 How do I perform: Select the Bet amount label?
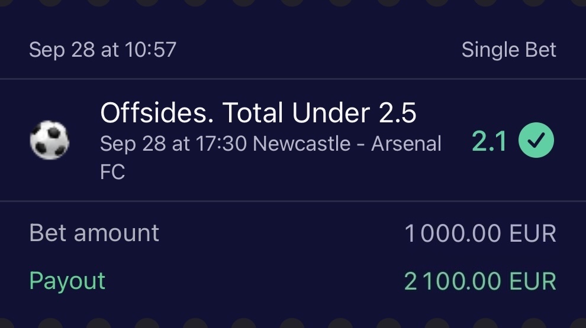94,233
